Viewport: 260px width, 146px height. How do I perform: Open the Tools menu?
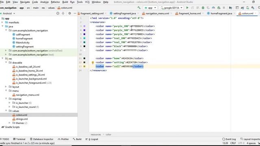[80, 2]
